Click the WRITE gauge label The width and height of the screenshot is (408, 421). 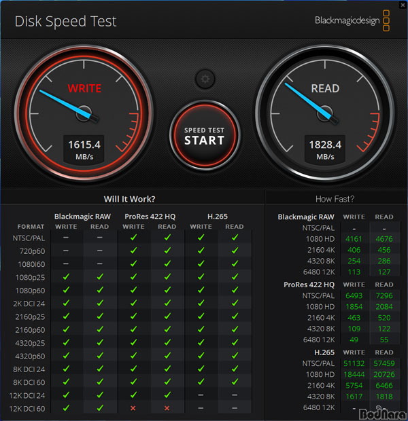pos(84,88)
